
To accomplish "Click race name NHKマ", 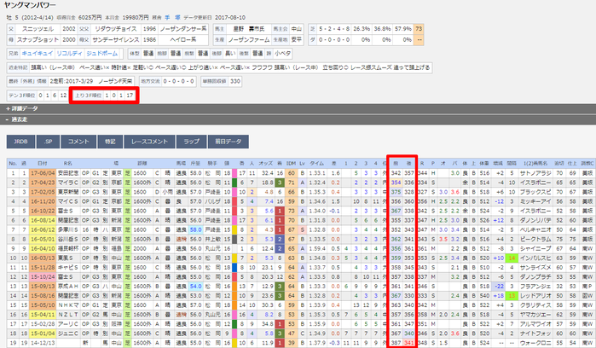I will point(68,305).
